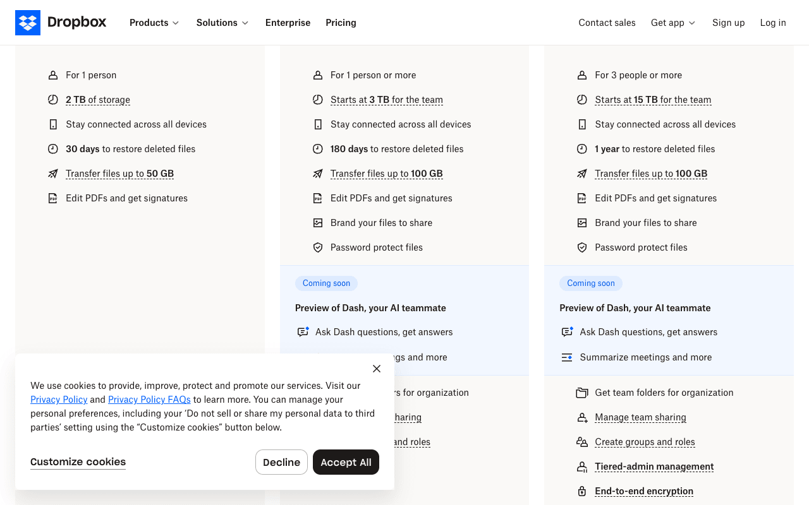Go to the Pricing menu item
The height and width of the screenshot is (505, 809).
click(x=341, y=23)
